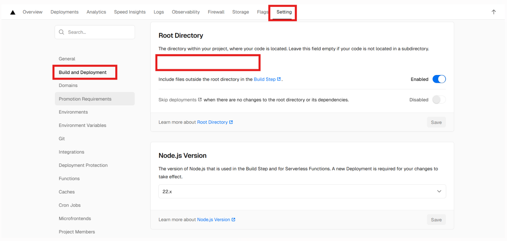Select Environment Variables in sidebar
Screen dimensions: 507x241
tap(82, 125)
